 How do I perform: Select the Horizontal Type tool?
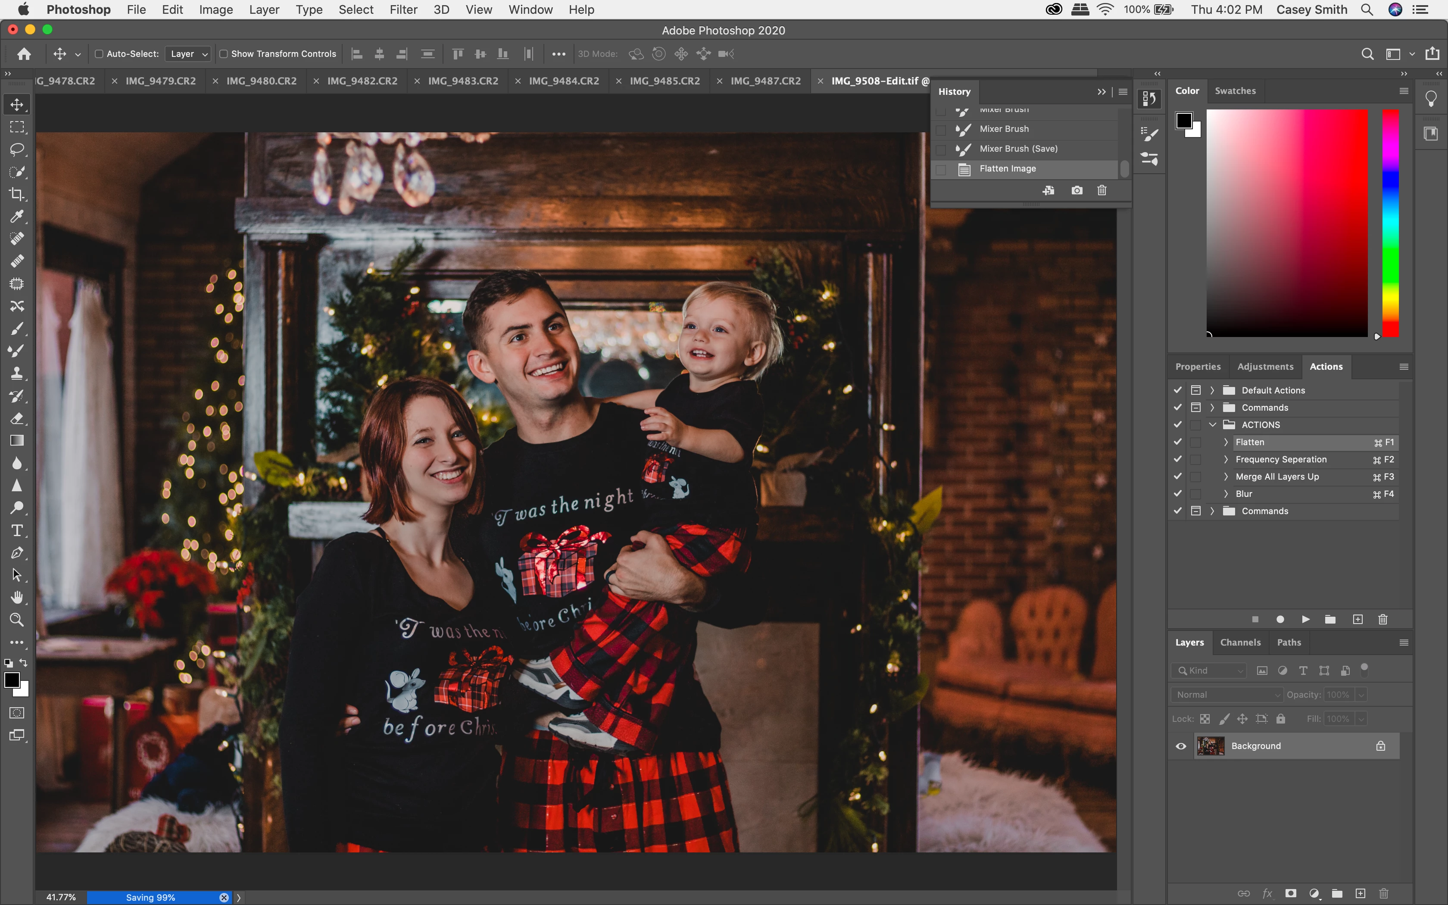click(17, 531)
